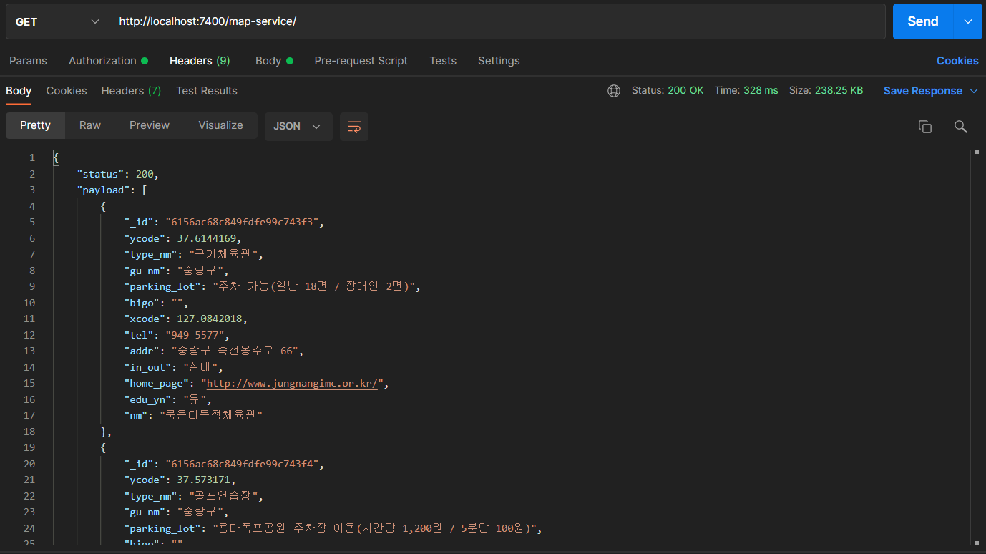Click ycode value 37.573171

pos(204,480)
